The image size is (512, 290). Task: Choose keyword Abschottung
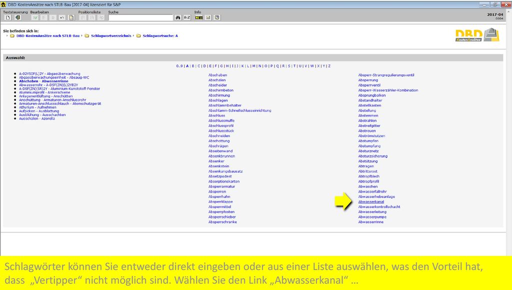tap(219, 141)
